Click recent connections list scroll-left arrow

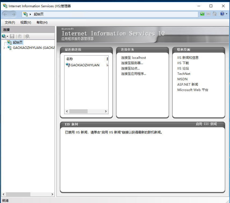pos(67,111)
